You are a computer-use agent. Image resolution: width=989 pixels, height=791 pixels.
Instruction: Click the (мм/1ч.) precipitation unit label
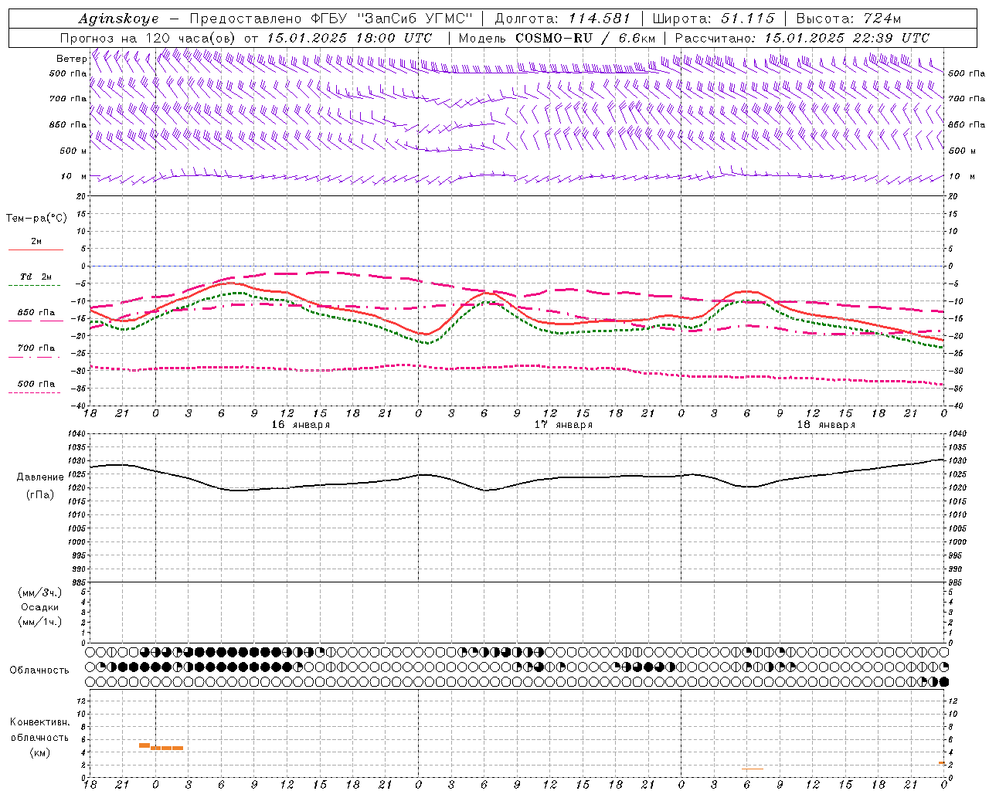tap(40, 622)
